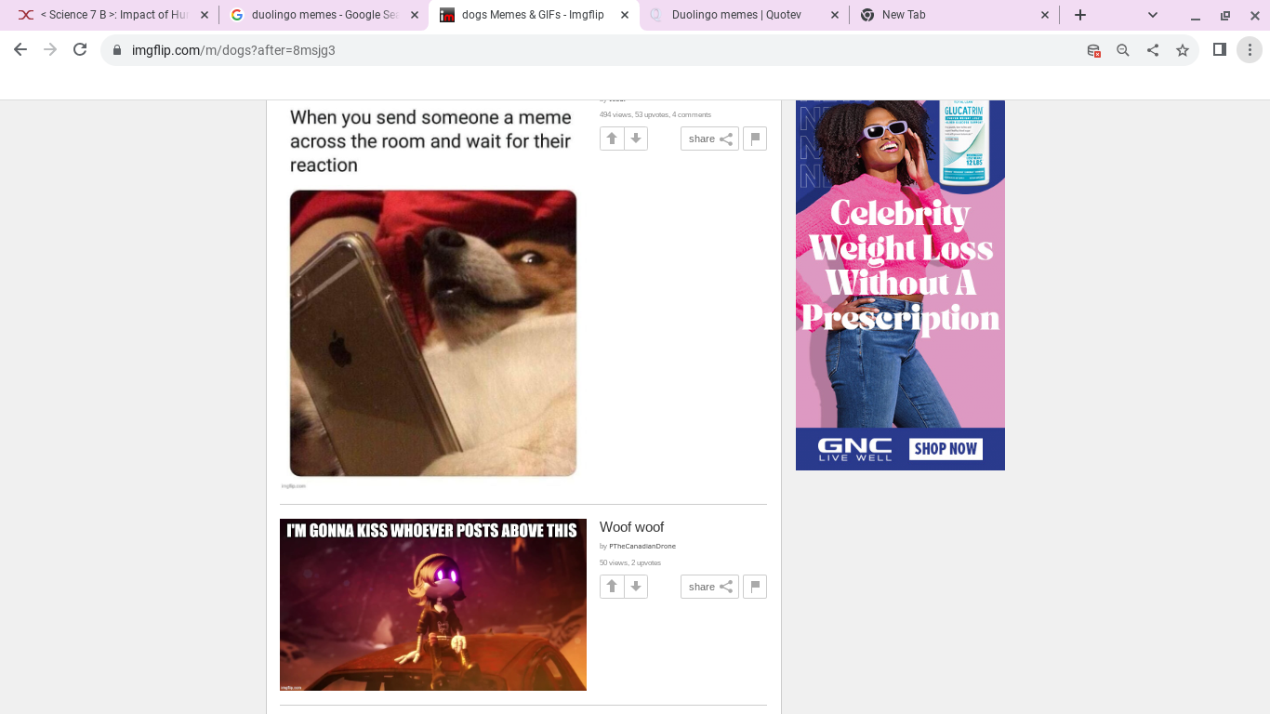Viewport: 1270px width, 714px height.
Task: Flag the dog meme with 494 views
Action: tap(755, 139)
